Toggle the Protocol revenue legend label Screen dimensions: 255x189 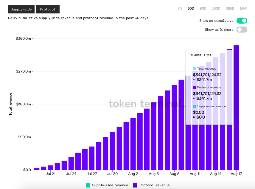click(154, 185)
